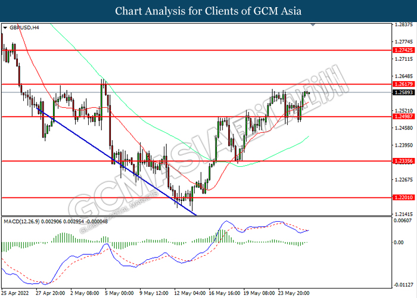This screenshot has height=298, width=417.
Task: Select the blue descending trendline
Action: [x=116, y=162]
